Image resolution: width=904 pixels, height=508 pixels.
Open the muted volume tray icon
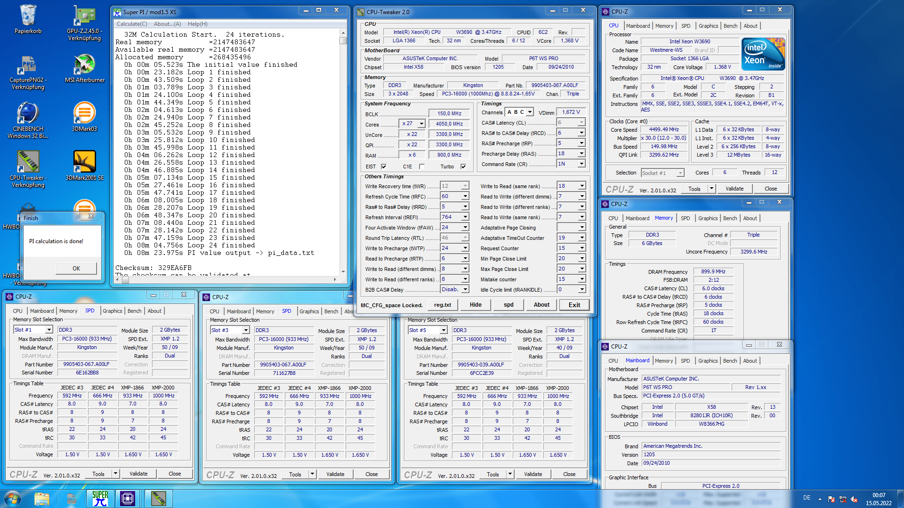(x=854, y=499)
